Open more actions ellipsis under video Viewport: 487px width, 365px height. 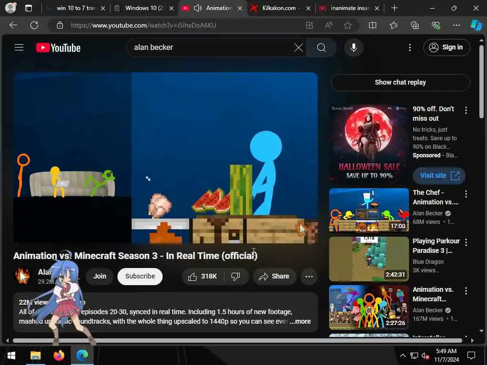coord(309,276)
